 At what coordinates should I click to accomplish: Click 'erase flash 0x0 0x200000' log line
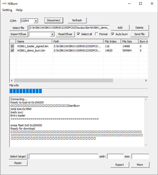click(x=26, y=125)
